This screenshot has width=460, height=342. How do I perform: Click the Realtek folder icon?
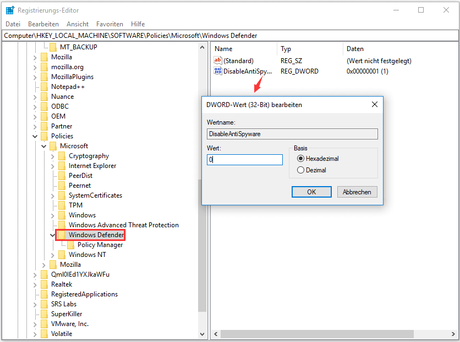(45, 284)
